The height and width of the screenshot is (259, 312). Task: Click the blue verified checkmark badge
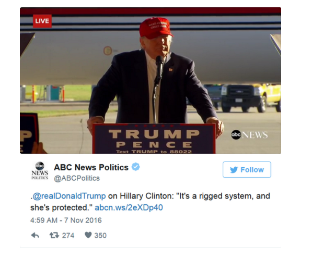(136, 167)
